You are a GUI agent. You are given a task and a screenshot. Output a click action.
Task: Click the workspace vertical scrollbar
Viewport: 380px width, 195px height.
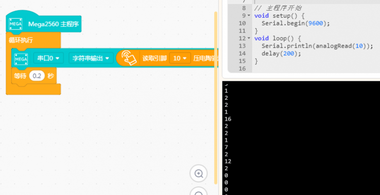click(x=216, y=98)
